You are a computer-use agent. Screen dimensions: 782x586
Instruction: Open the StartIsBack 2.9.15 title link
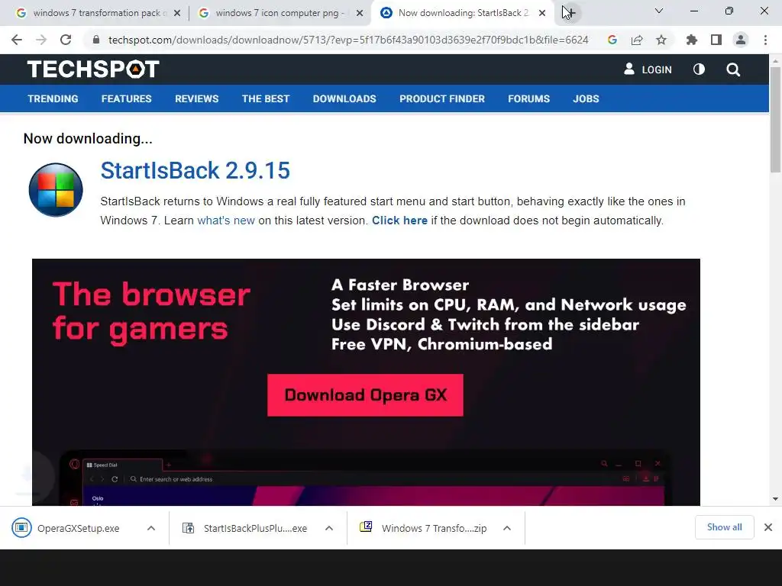195,170
